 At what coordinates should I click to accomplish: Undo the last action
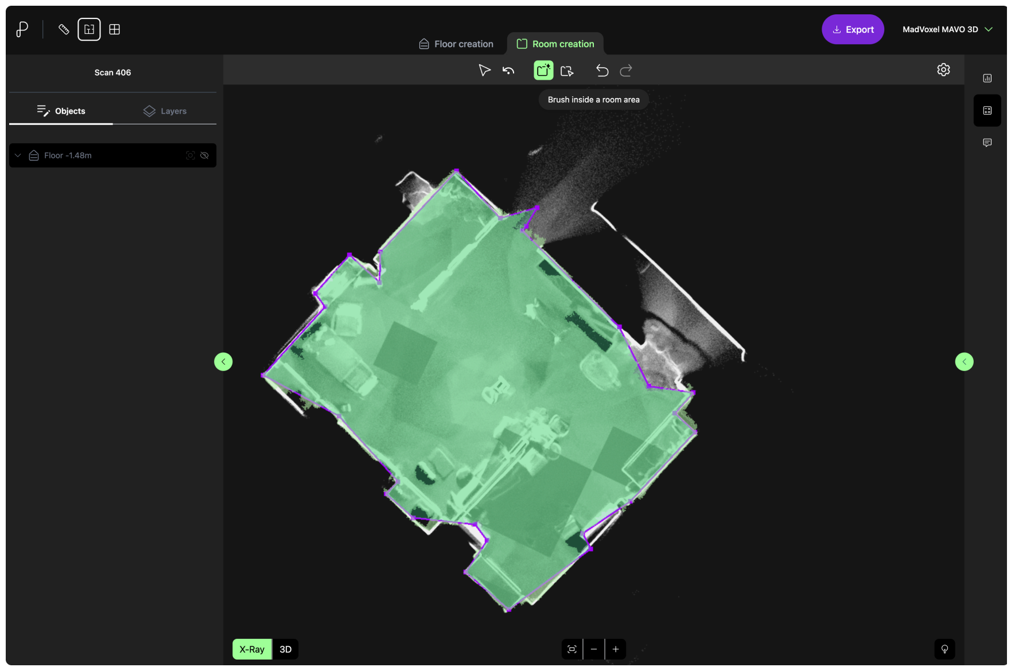[602, 71]
